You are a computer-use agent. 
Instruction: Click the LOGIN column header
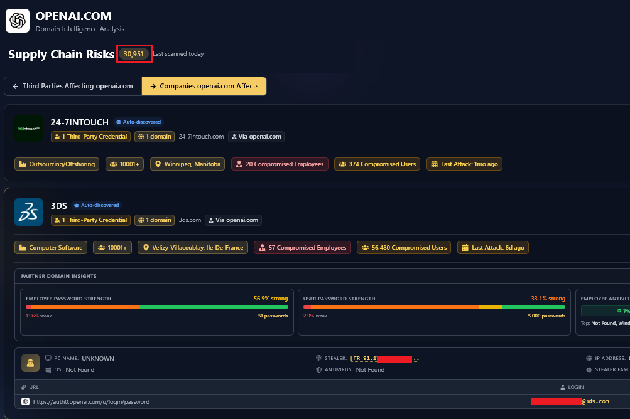[x=572, y=387]
